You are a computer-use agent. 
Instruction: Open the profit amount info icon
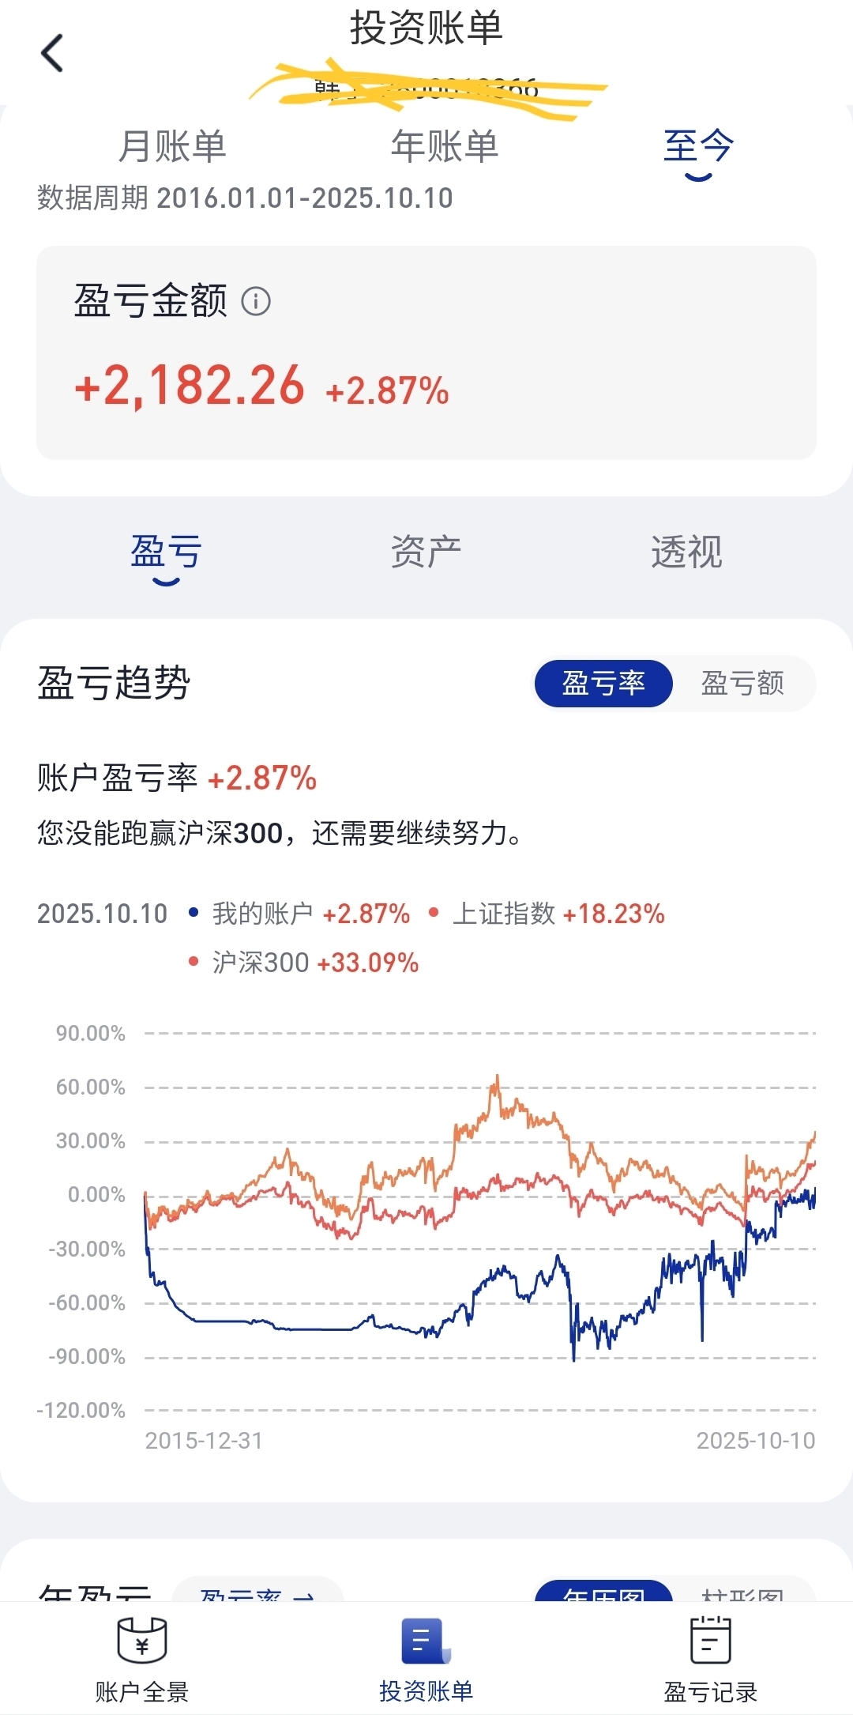pyautogui.click(x=256, y=301)
